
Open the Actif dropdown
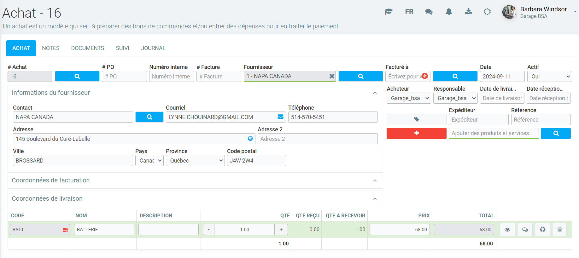(549, 77)
